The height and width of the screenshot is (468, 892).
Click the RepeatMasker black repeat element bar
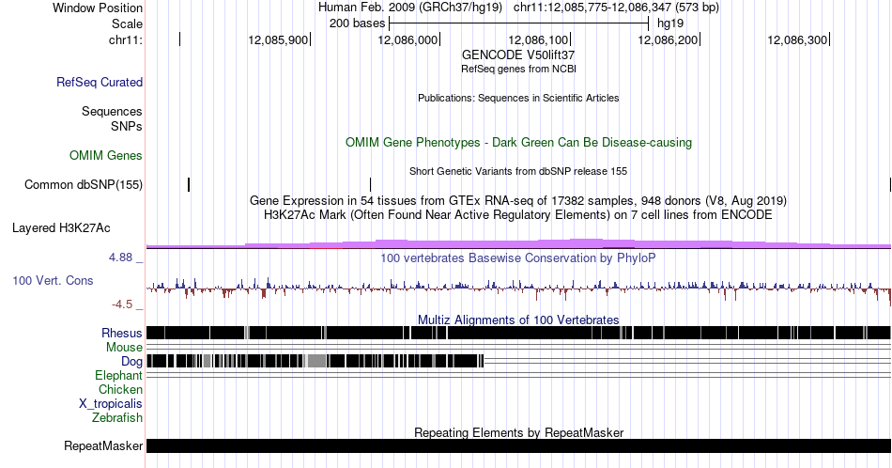(518, 445)
